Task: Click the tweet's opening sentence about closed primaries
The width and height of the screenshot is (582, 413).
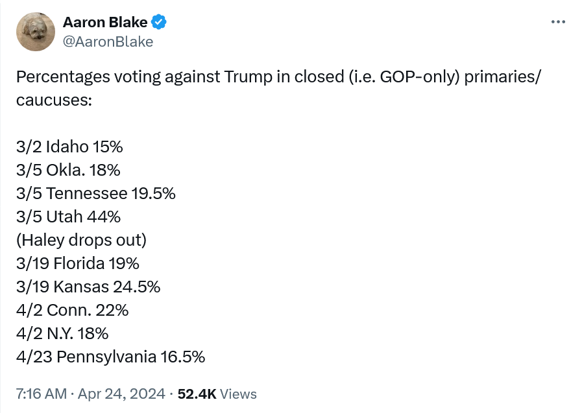Action: tap(278, 77)
